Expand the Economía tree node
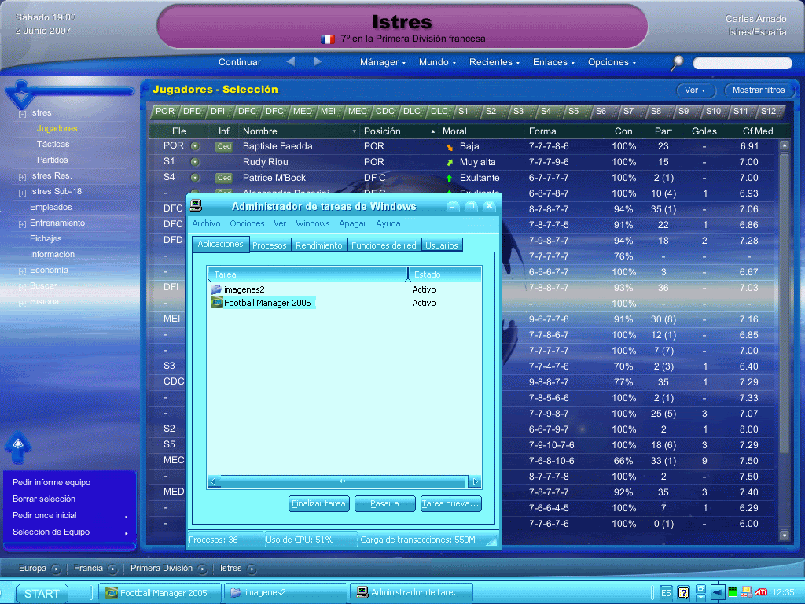Screen dimensions: 805x604 tap(22, 271)
